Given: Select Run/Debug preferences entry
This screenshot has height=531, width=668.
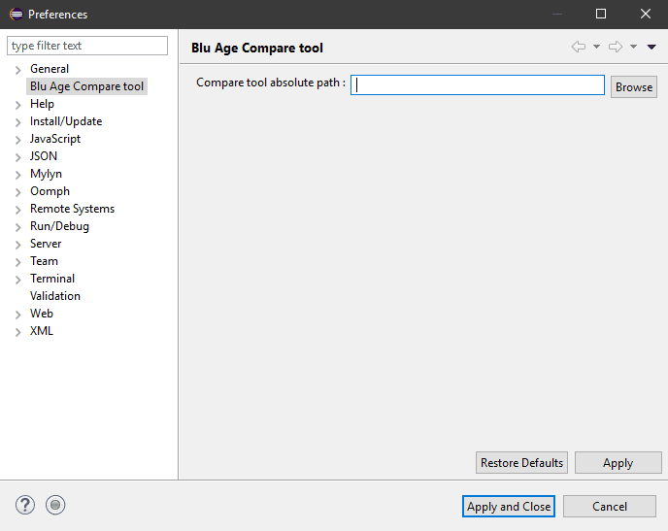Looking at the screenshot, I should (59, 226).
